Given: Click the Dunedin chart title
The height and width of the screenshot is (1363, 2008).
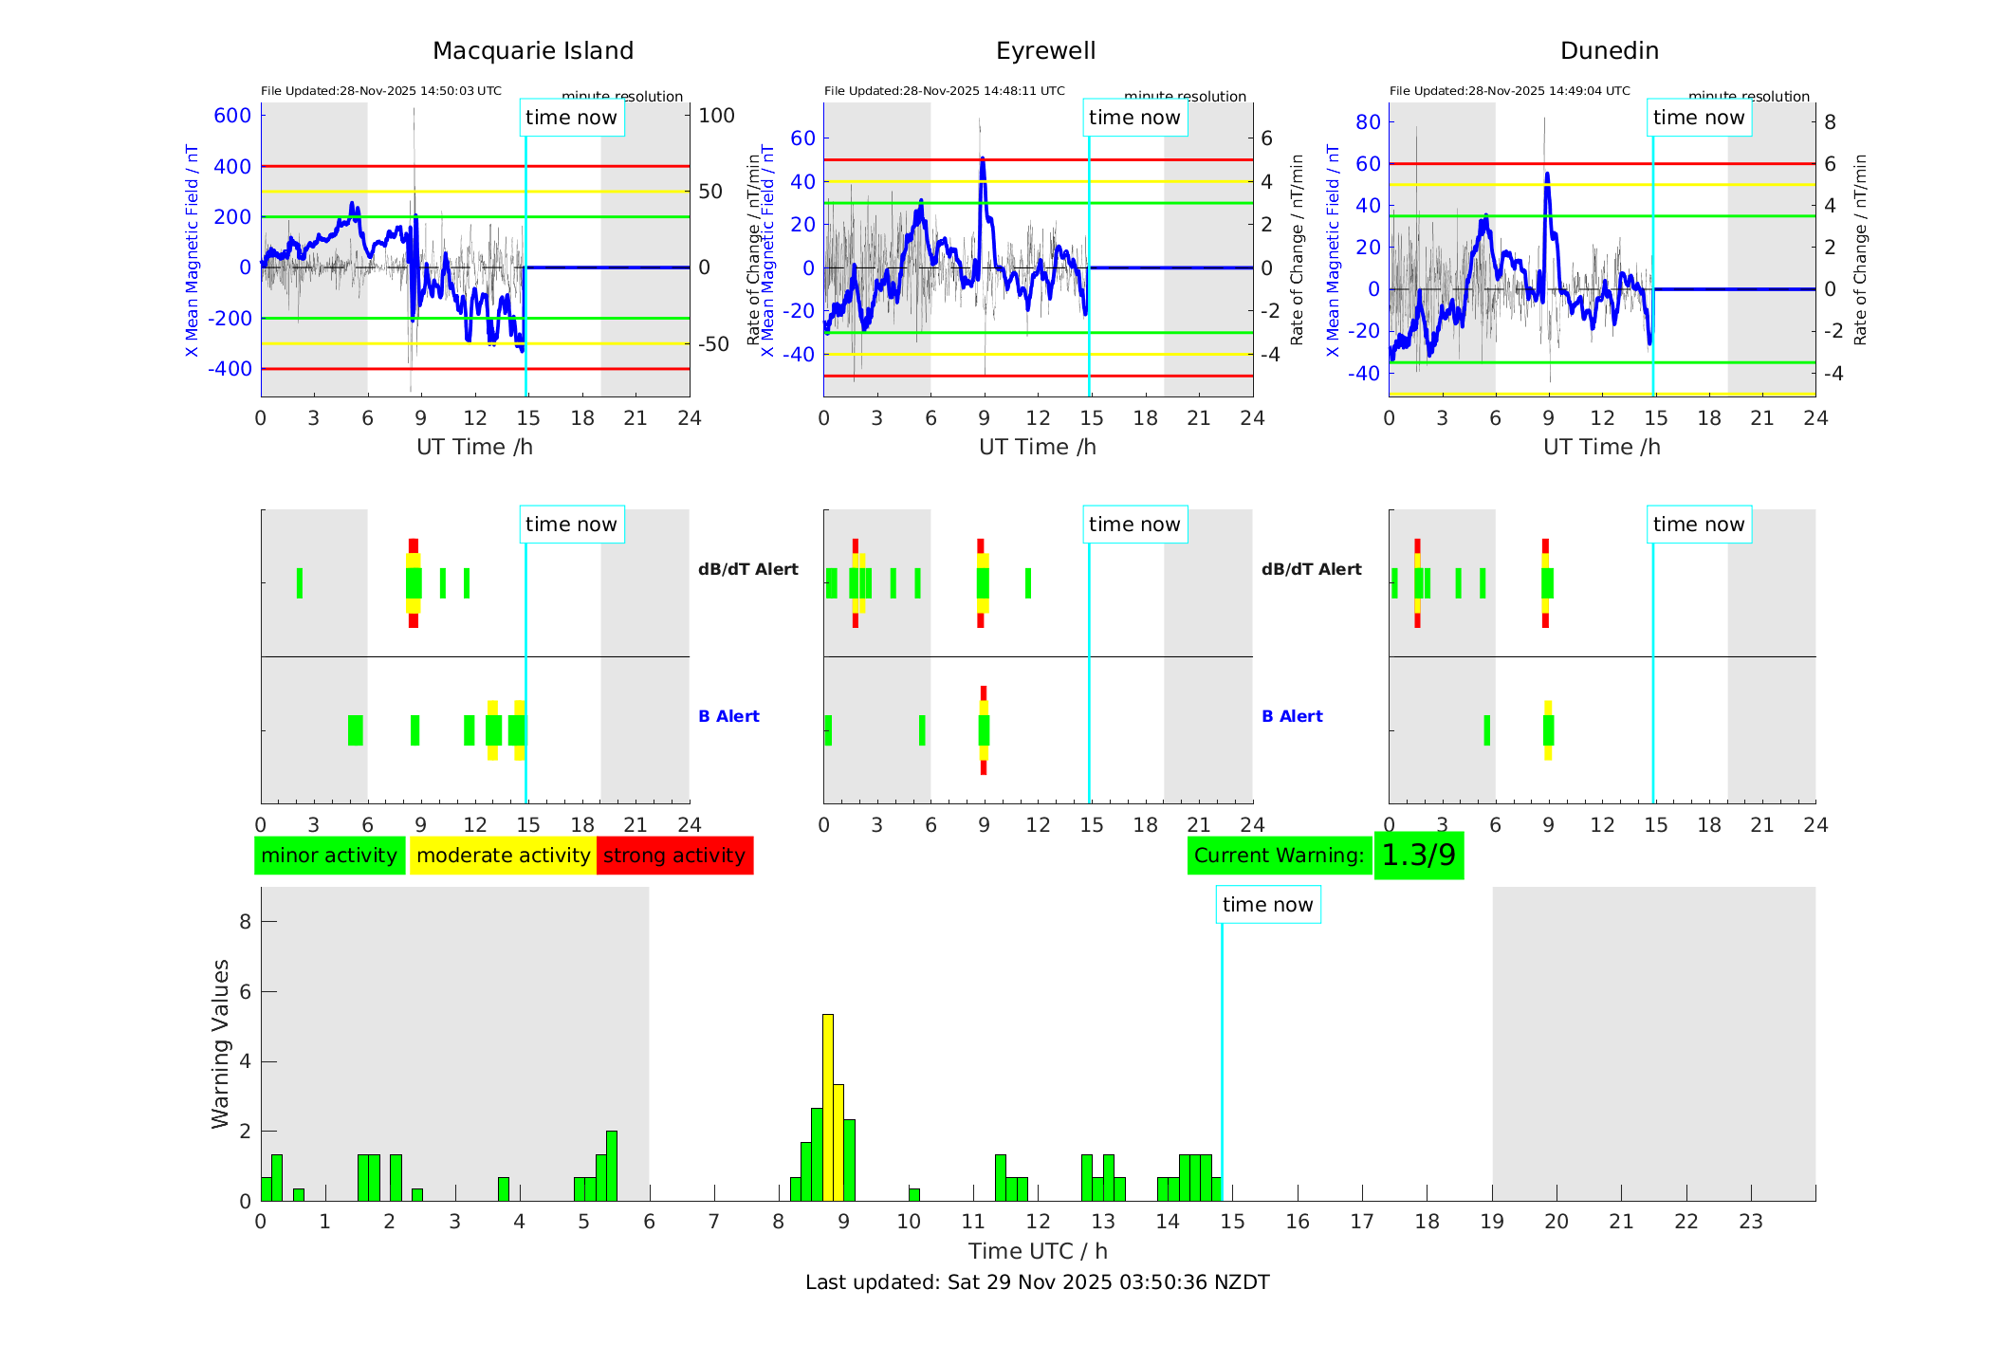Looking at the screenshot, I should click(x=1609, y=51).
